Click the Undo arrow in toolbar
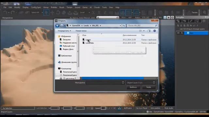This screenshot has height=117, width=209. click(5, 12)
